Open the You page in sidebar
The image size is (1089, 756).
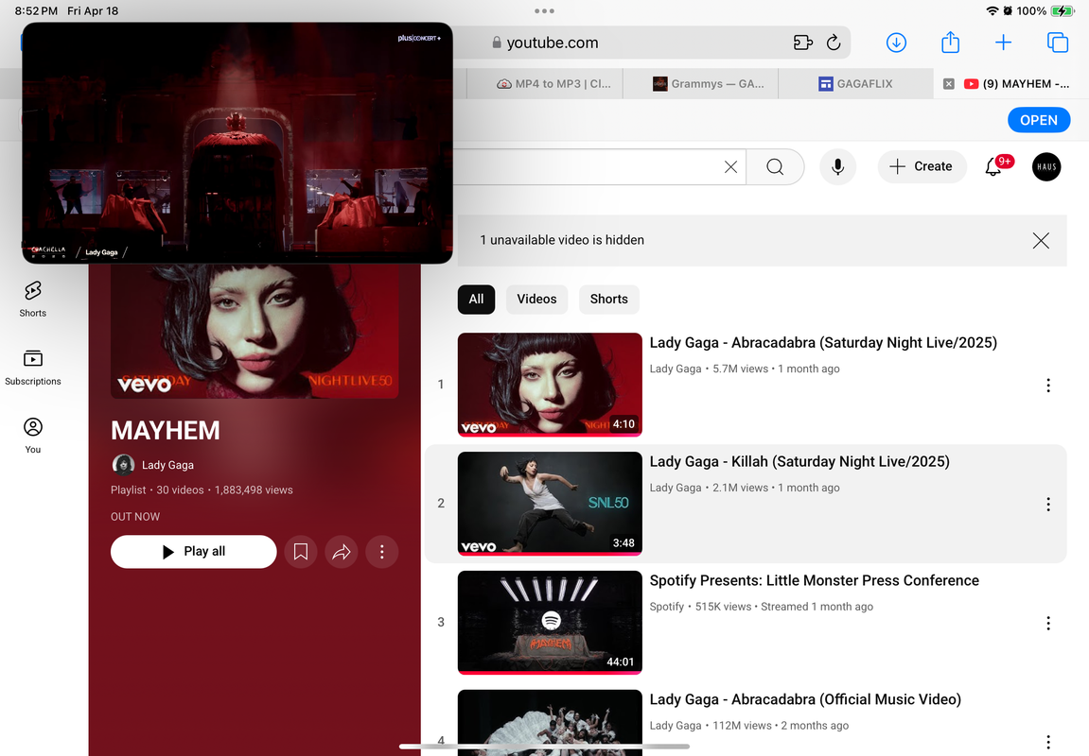point(33,436)
